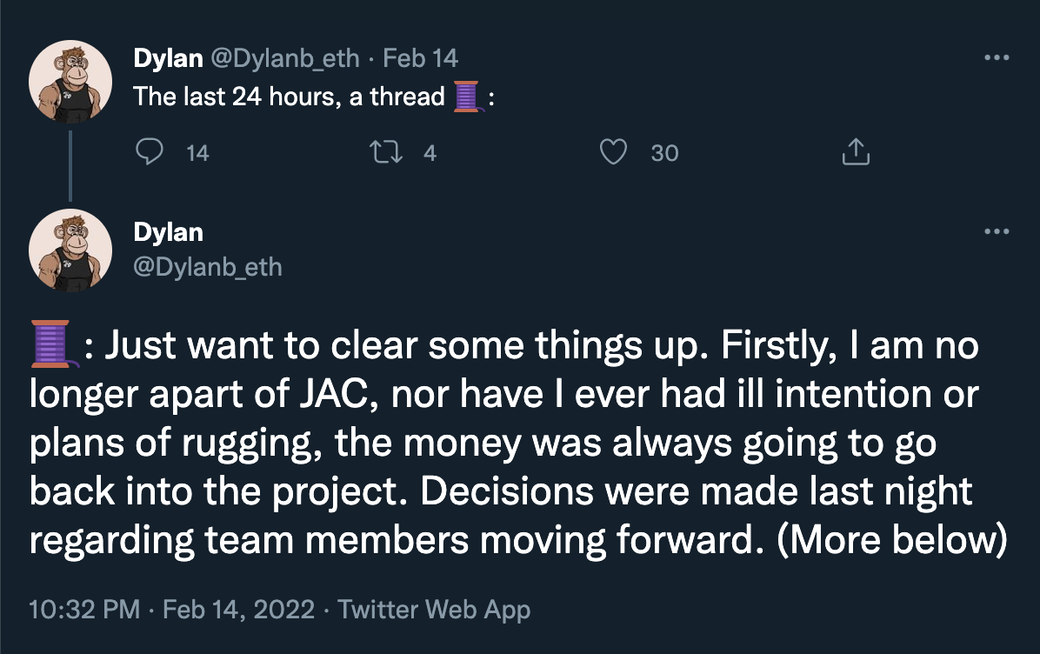Click Dylan's avatar on the first tweet
Screen dimensions: 1040x654
(x=70, y=81)
